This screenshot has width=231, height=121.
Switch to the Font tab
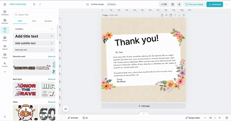[x=34, y=21]
